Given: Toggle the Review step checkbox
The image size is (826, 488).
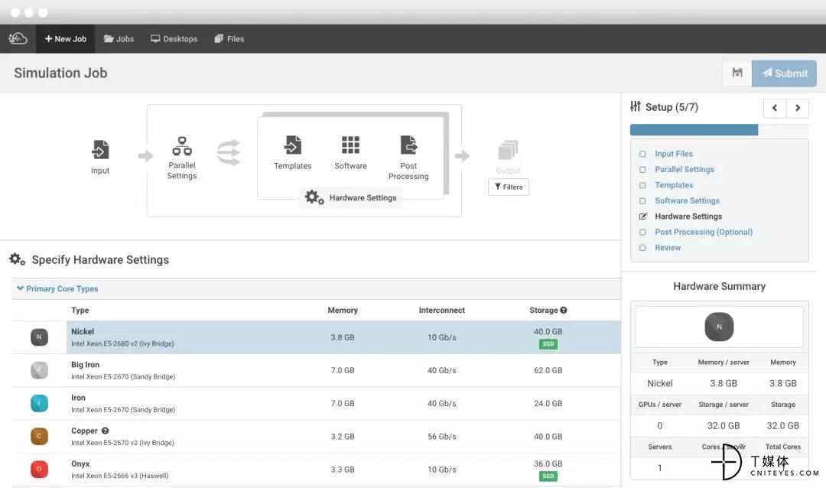Looking at the screenshot, I should click(x=642, y=248).
